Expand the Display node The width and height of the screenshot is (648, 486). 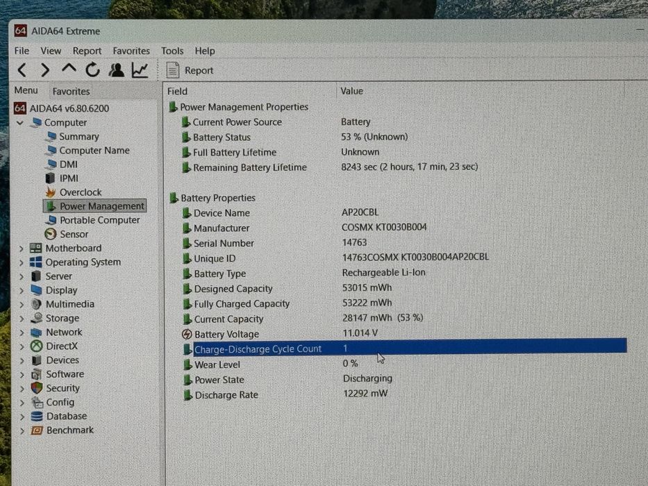pos(21,290)
